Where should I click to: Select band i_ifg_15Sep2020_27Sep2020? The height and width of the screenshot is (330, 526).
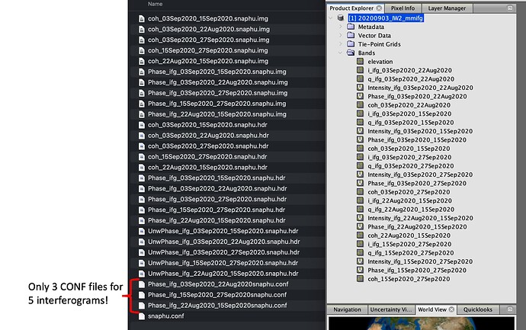pyautogui.click(x=409, y=244)
